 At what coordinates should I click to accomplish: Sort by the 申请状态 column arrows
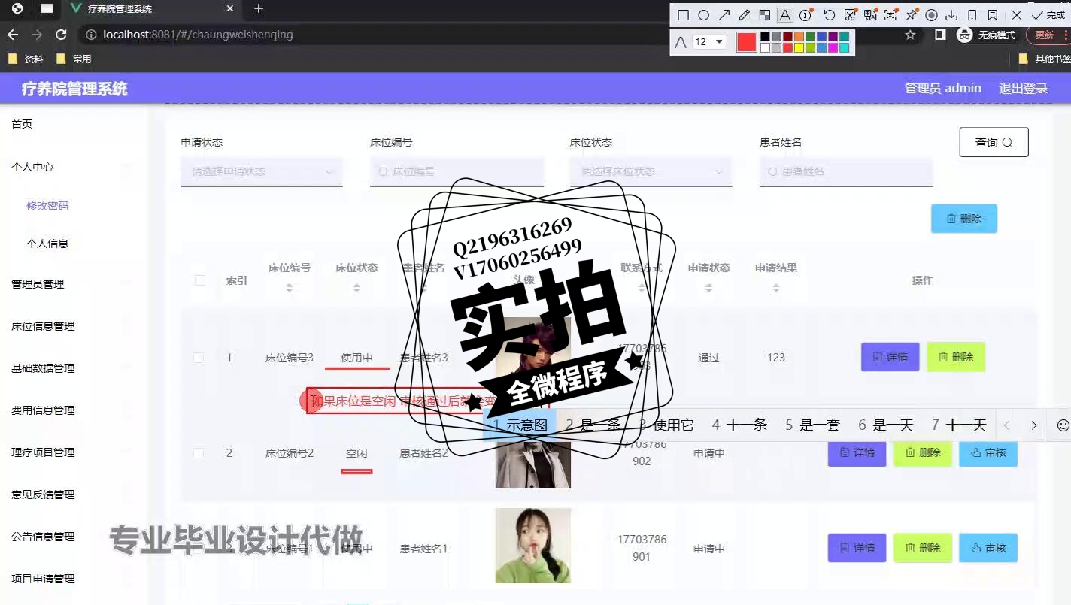click(x=708, y=289)
